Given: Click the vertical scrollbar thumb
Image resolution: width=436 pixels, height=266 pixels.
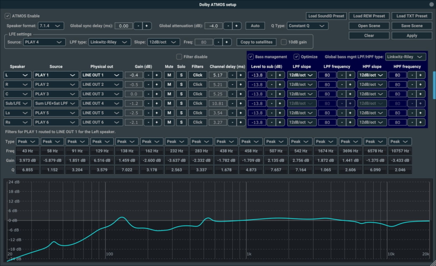Looking at the screenshot, I should tap(434, 85).
